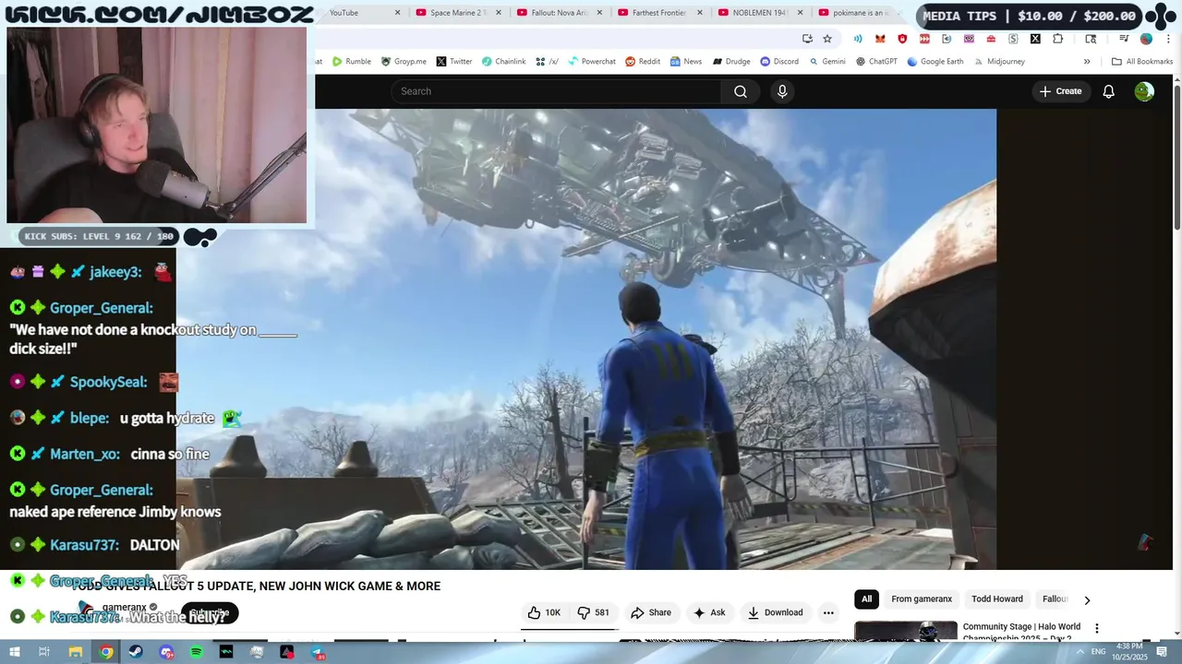The height and width of the screenshot is (664, 1182).
Task: Open the Chainlink bookmark
Action: click(x=503, y=62)
